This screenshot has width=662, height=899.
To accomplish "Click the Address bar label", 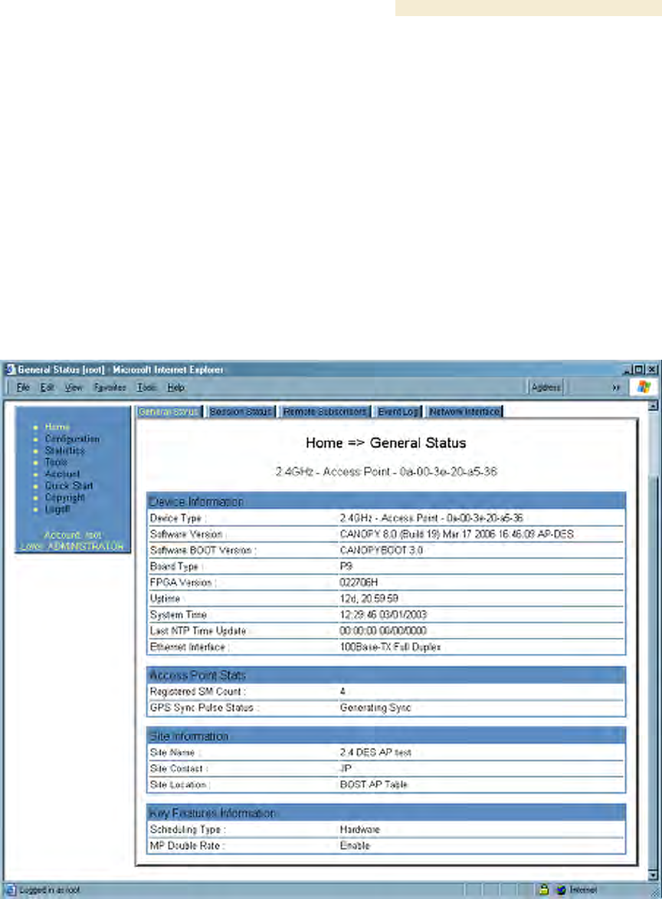I will pos(546,387).
